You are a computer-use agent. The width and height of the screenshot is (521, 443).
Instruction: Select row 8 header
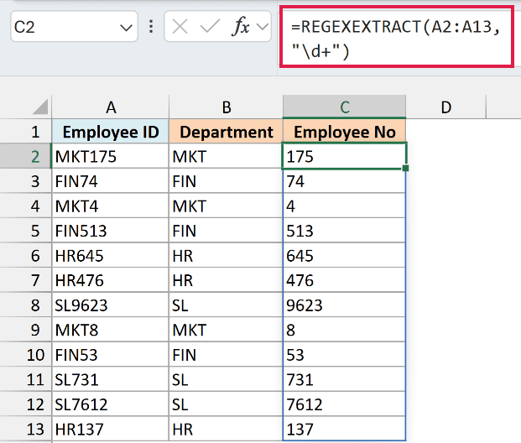25,305
